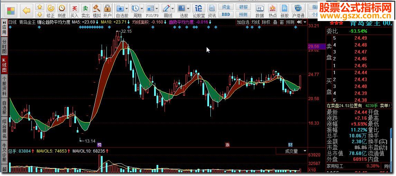Switch to the 应用 sidebar tab
This screenshot has height=176, width=396.
[x=4, y=28]
